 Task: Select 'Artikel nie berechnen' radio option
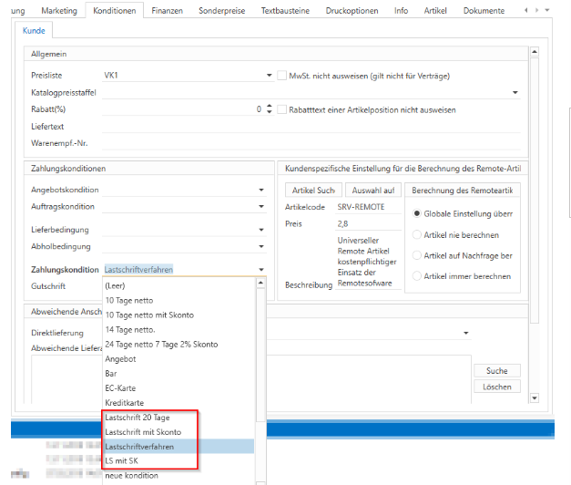(418, 234)
